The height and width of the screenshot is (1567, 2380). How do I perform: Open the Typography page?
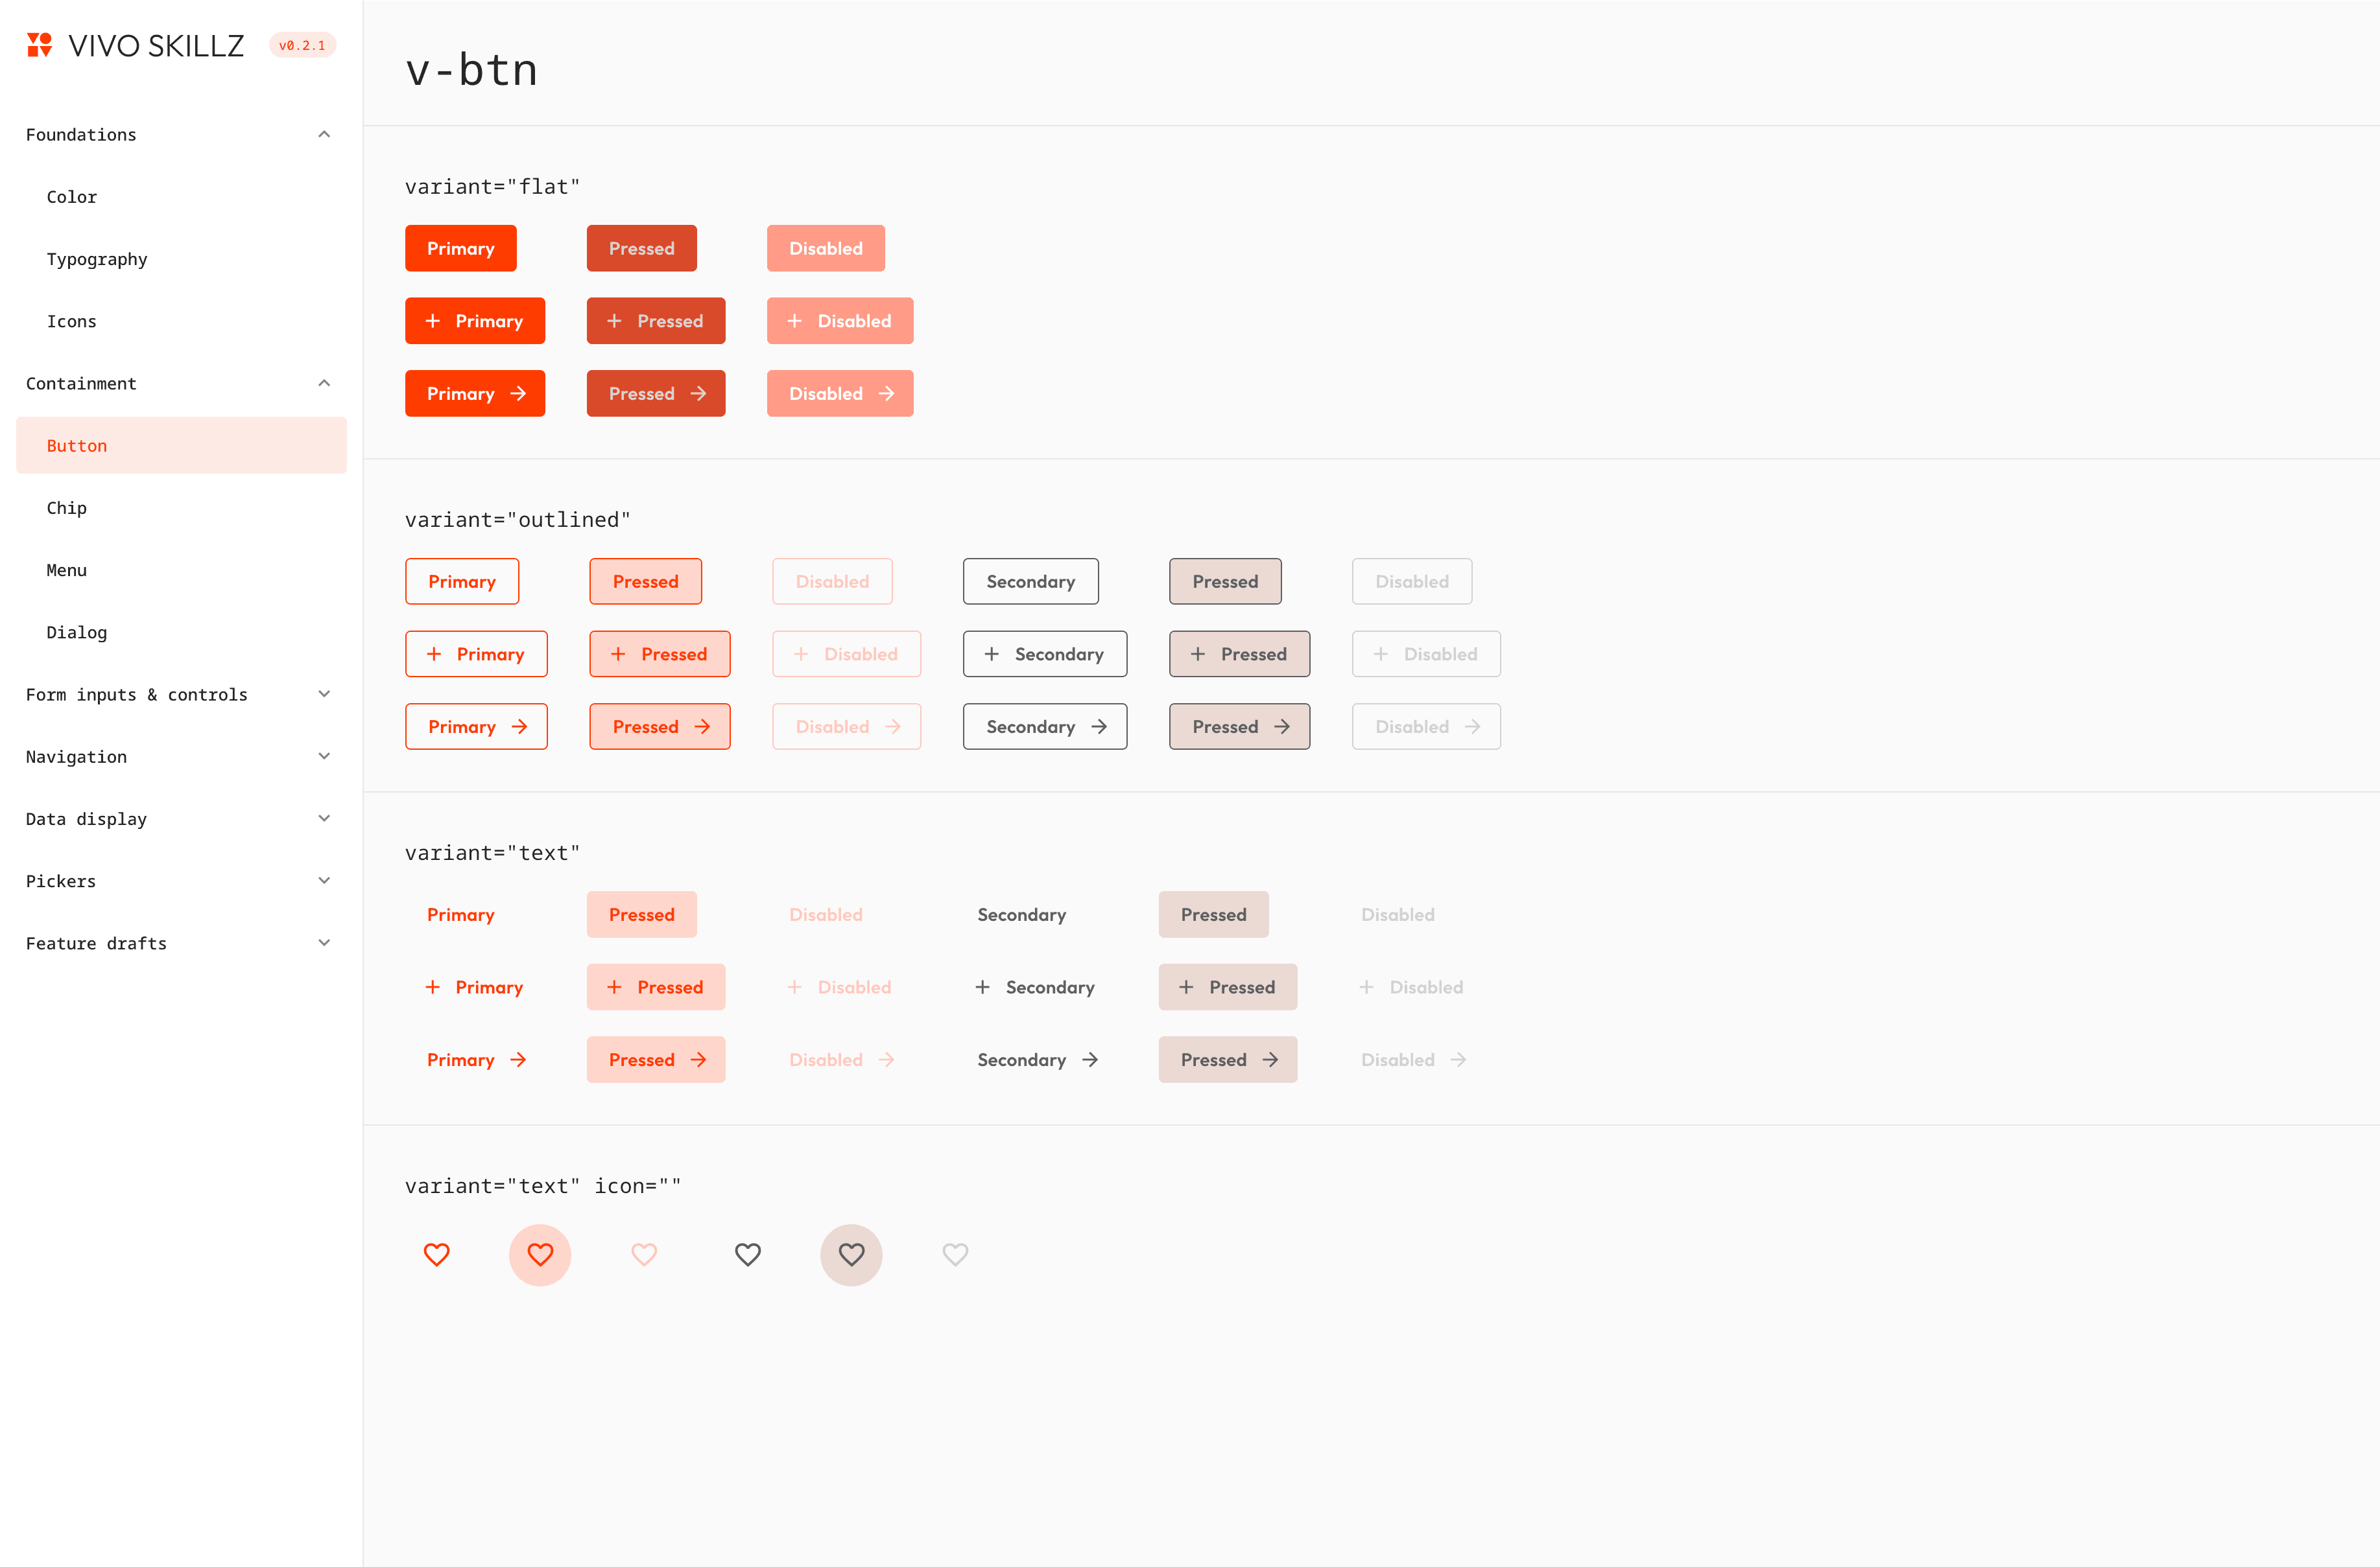click(x=181, y=259)
